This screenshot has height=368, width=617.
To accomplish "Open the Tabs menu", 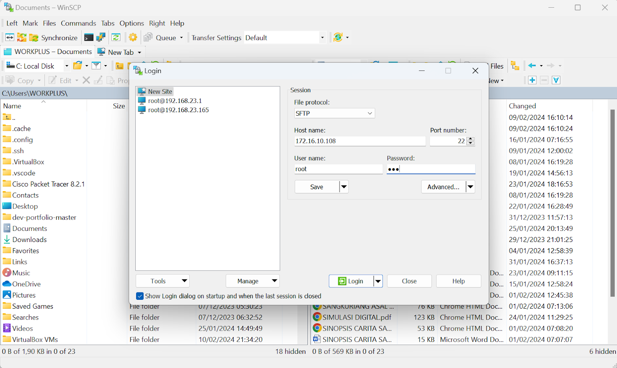I will click(108, 23).
